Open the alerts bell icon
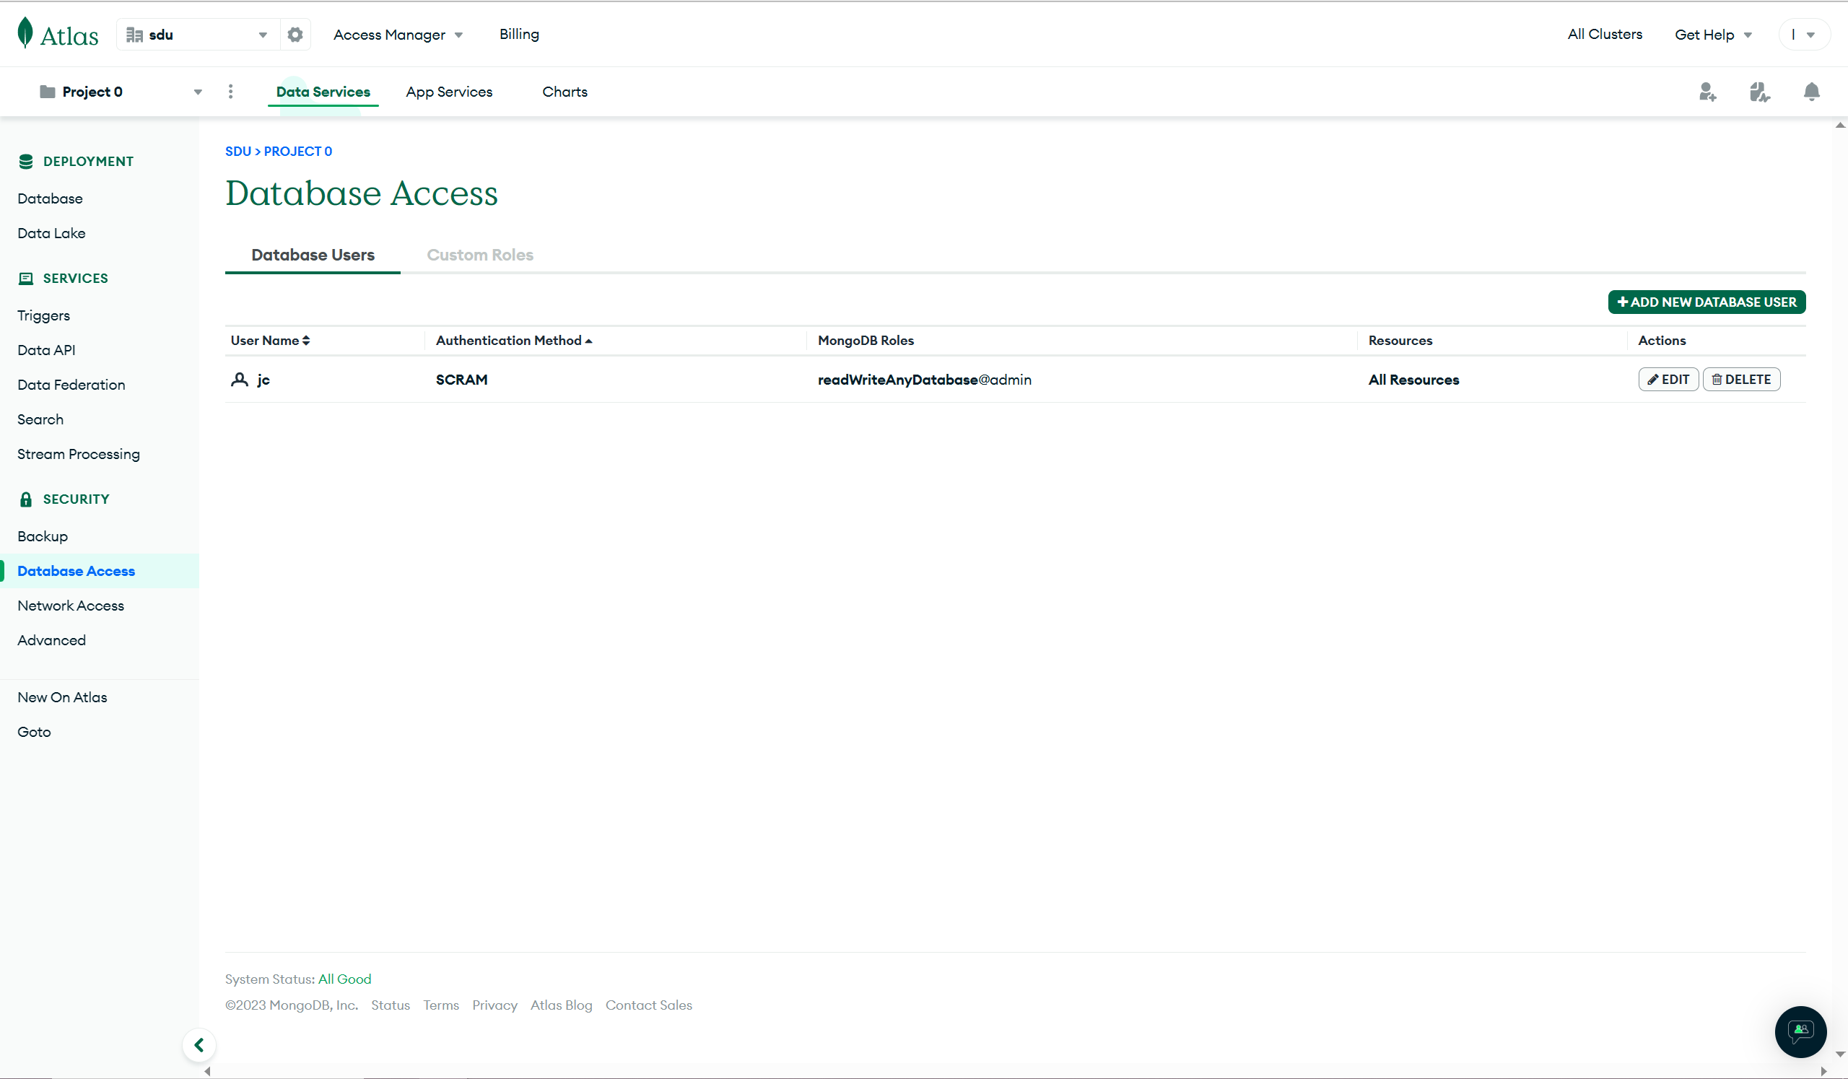1848x1079 pixels. (1811, 92)
